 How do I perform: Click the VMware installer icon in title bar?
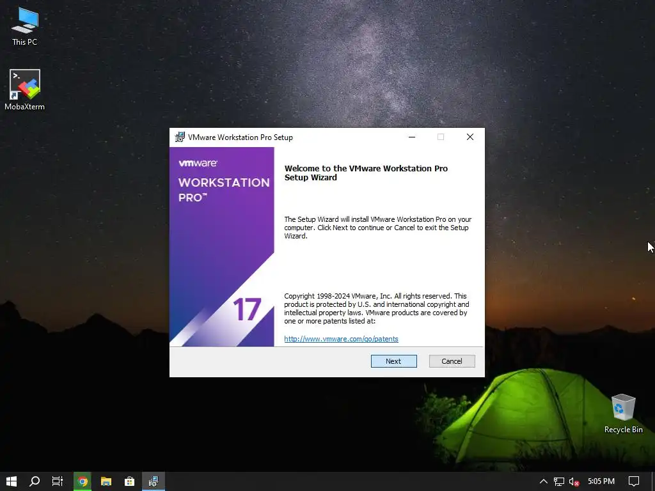[x=180, y=137]
